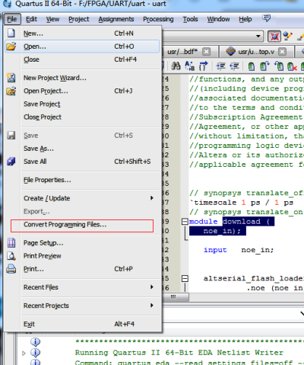The image size is (304, 365).
Task: Click the speech bubble feedback icon in menu bar
Action: point(266,18)
